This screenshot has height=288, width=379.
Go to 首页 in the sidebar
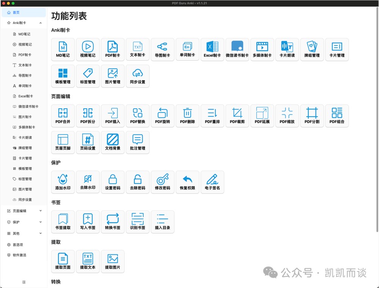tap(23, 13)
